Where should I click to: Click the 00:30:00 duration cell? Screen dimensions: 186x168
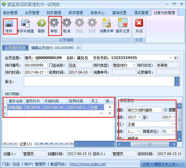(34, 107)
